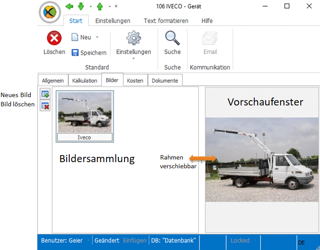The image size is (320, 250).
Task: Open the Benutzer dropdown arrow in status bar
Action: coord(89,240)
